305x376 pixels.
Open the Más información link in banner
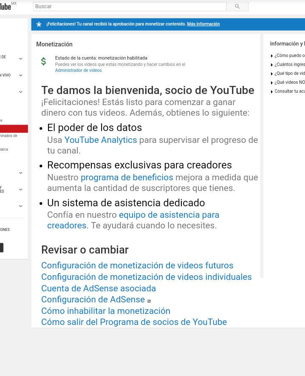click(x=203, y=24)
